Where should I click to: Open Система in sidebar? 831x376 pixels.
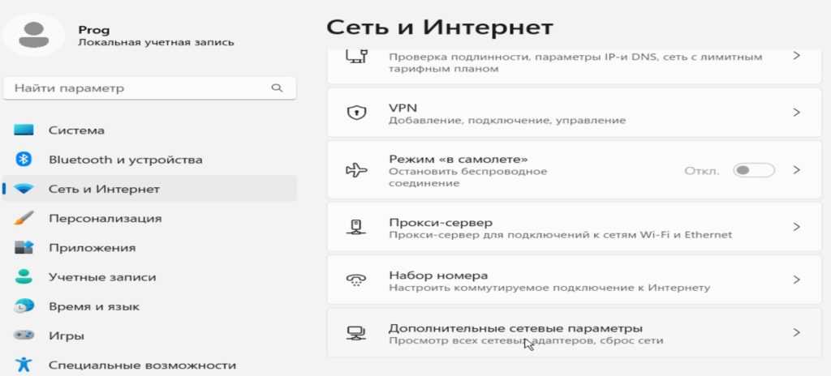pos(76,130)
